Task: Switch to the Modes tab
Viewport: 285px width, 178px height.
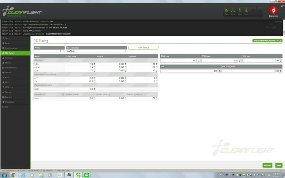Action: coord(15,63)
